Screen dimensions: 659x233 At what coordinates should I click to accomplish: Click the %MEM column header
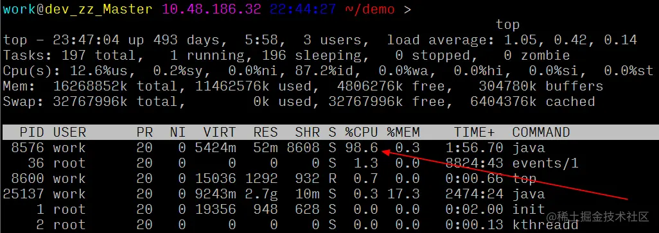(x=403, y=133)
